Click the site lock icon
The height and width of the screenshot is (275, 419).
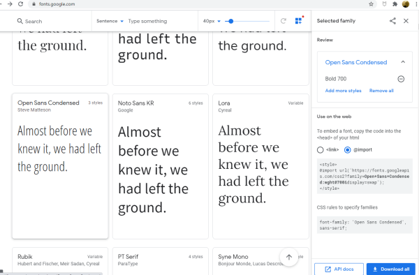tap(34, 4)
